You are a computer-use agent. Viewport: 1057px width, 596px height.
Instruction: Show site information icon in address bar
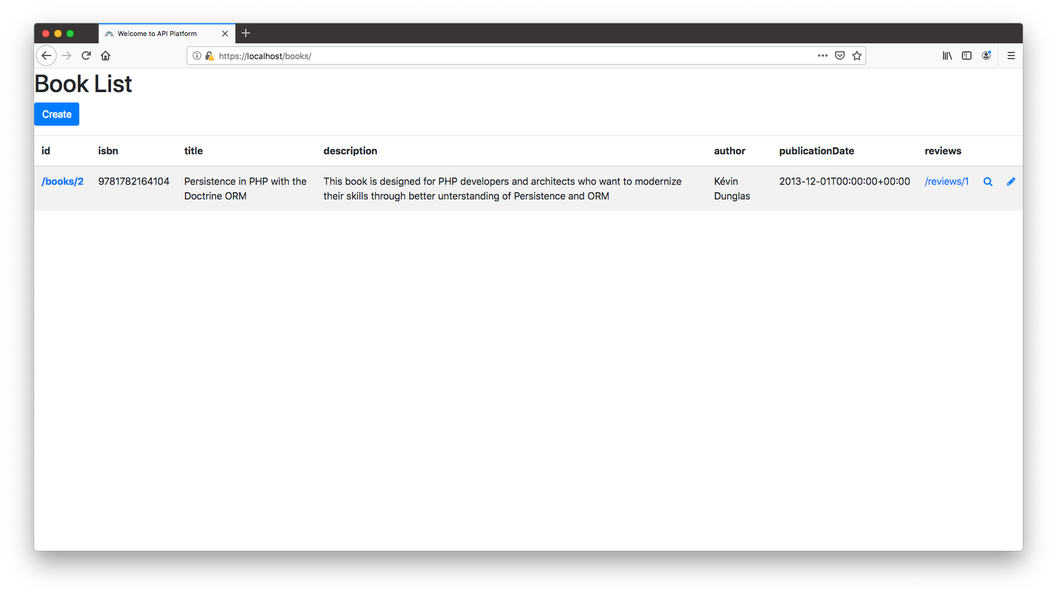click(197, 56)
